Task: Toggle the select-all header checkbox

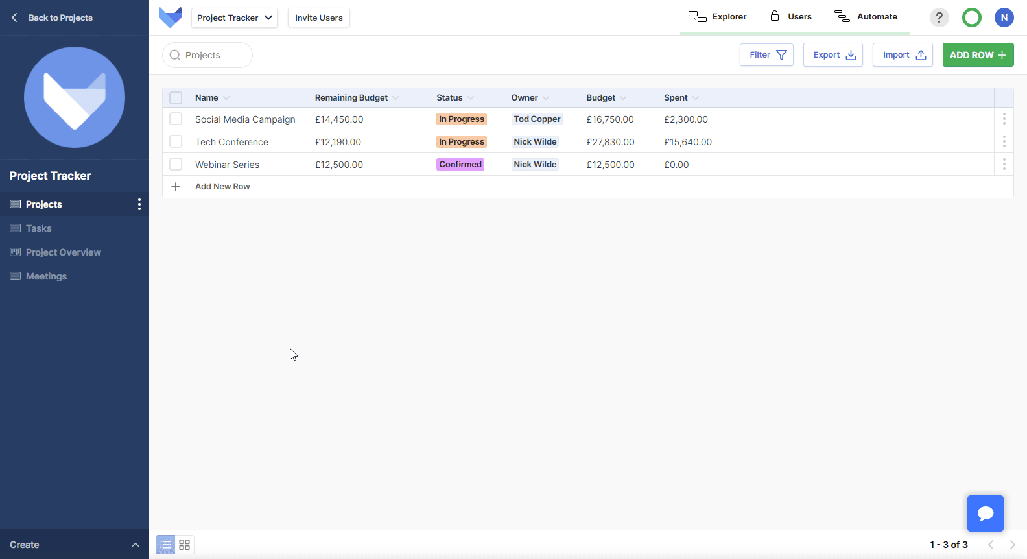Action: (176, 98)
